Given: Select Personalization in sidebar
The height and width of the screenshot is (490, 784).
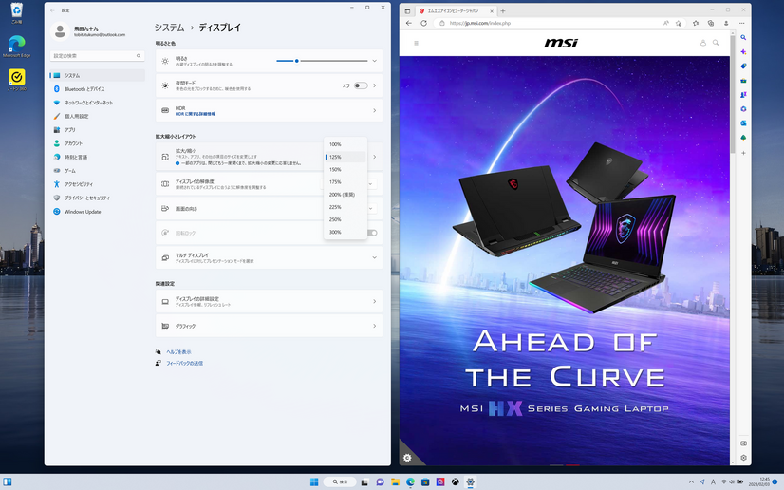Looking at the screenshot, I should [x=98, y=116].
